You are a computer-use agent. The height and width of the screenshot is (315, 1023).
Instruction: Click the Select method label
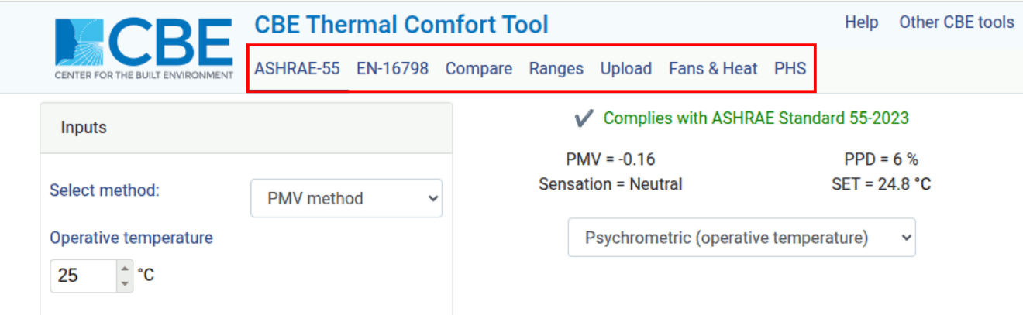[105, 190]
